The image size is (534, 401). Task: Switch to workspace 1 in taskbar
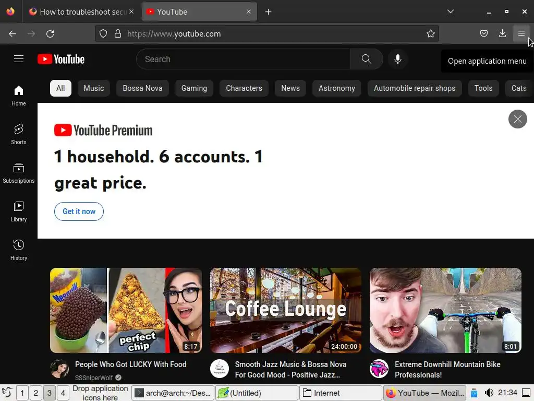(22, 393)
